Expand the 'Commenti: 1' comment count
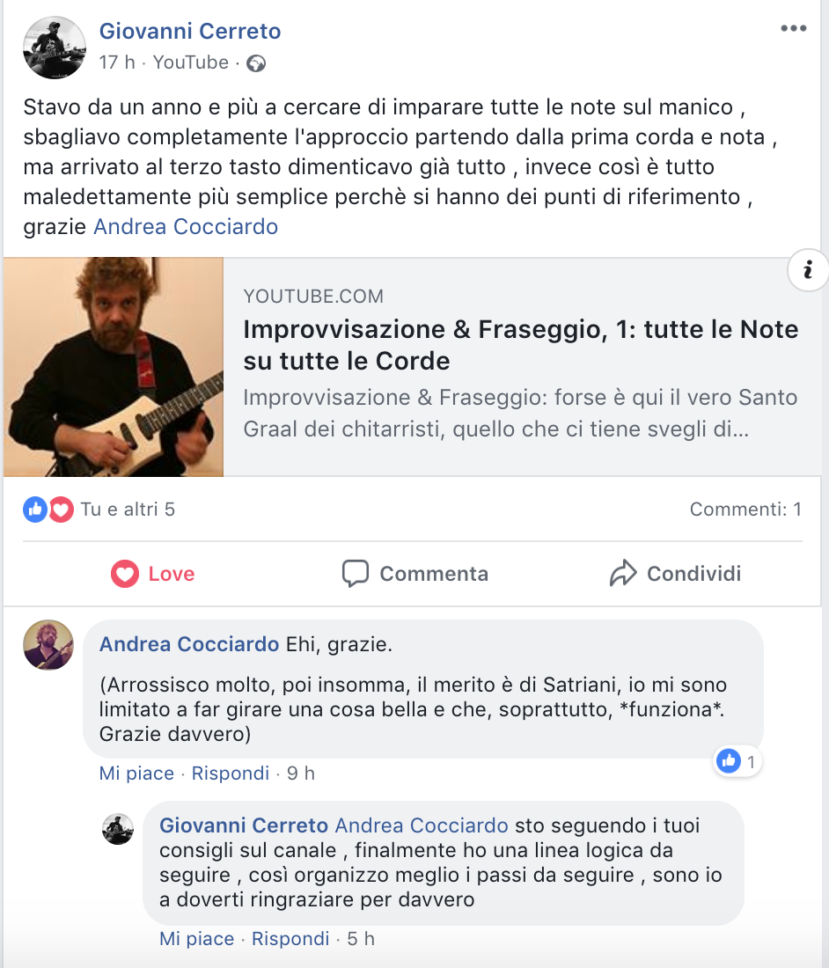The width and height of the screenshot is (829, 968). pos(745,510)
